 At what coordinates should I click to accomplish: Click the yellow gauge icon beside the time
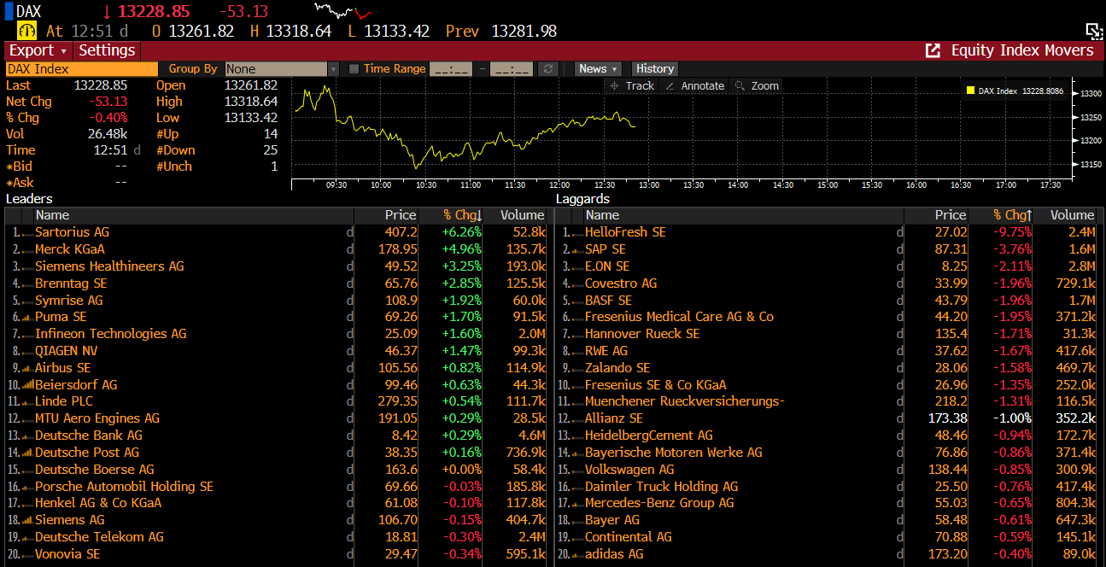[x=26, y=31]
